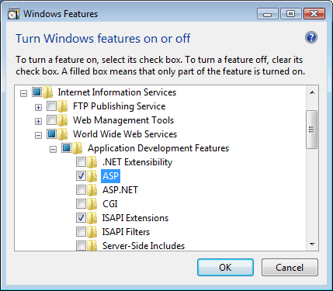Expand the FTP Publishing Service node
Viewport: 333px width, 291px height.
coord(38,107)
